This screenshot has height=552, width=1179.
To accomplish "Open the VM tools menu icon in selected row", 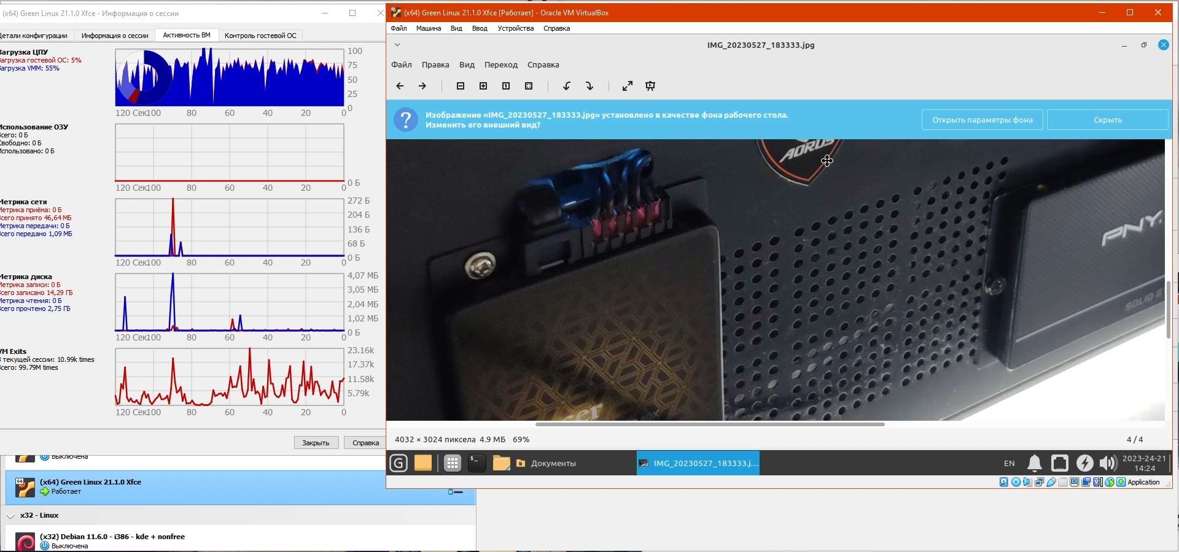I will [x=456, y=492].
